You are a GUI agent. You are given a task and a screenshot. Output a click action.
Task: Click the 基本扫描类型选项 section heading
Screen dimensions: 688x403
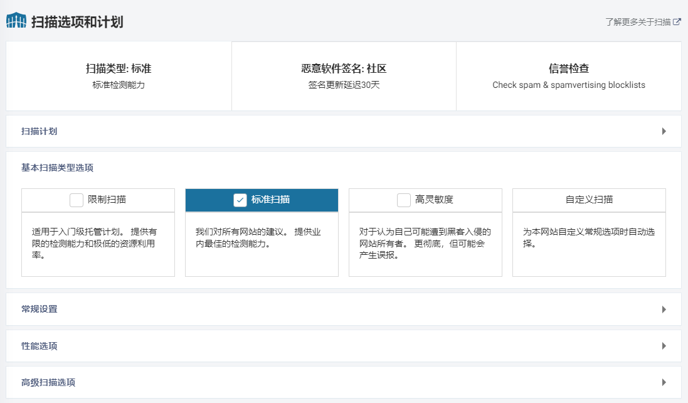58,168
